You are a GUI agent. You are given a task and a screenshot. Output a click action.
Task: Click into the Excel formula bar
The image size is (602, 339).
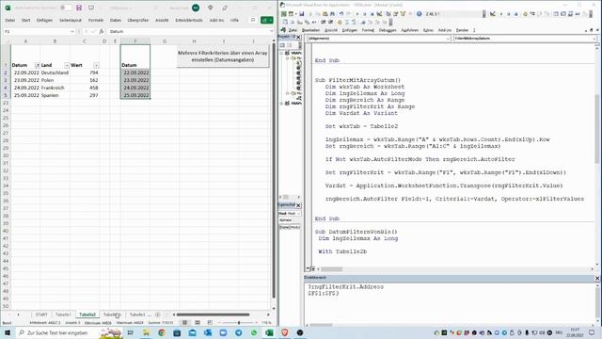[188, 31]
